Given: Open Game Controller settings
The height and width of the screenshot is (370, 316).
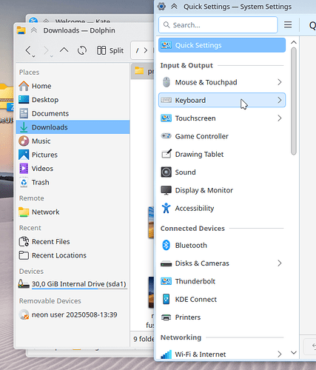Looking at the screenshot, I should click(222, 136).
